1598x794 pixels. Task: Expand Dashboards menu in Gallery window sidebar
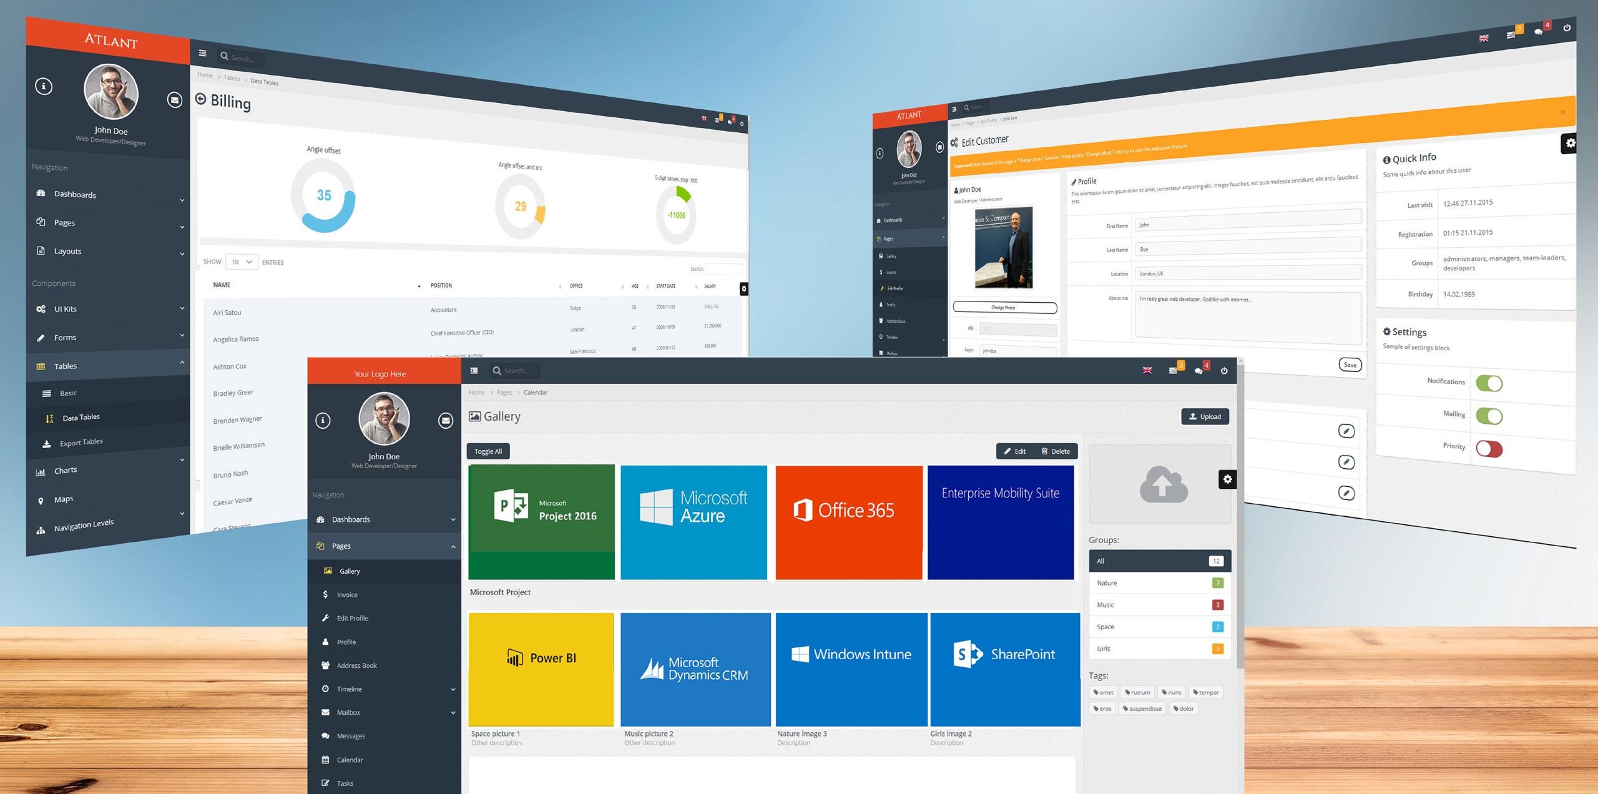pyautogui.click(x=384, y=519)
